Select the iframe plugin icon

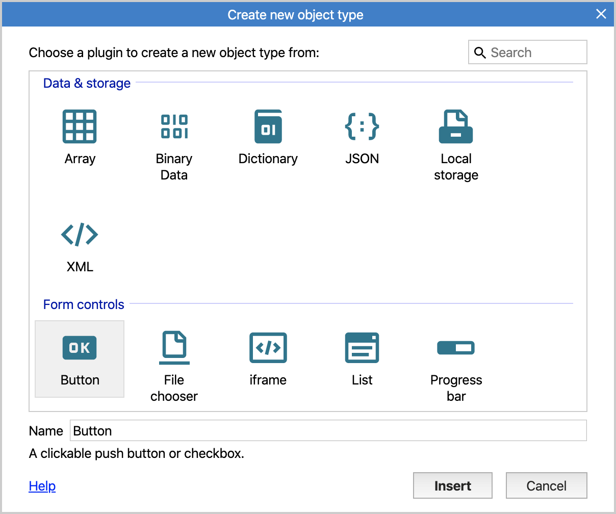268,348
